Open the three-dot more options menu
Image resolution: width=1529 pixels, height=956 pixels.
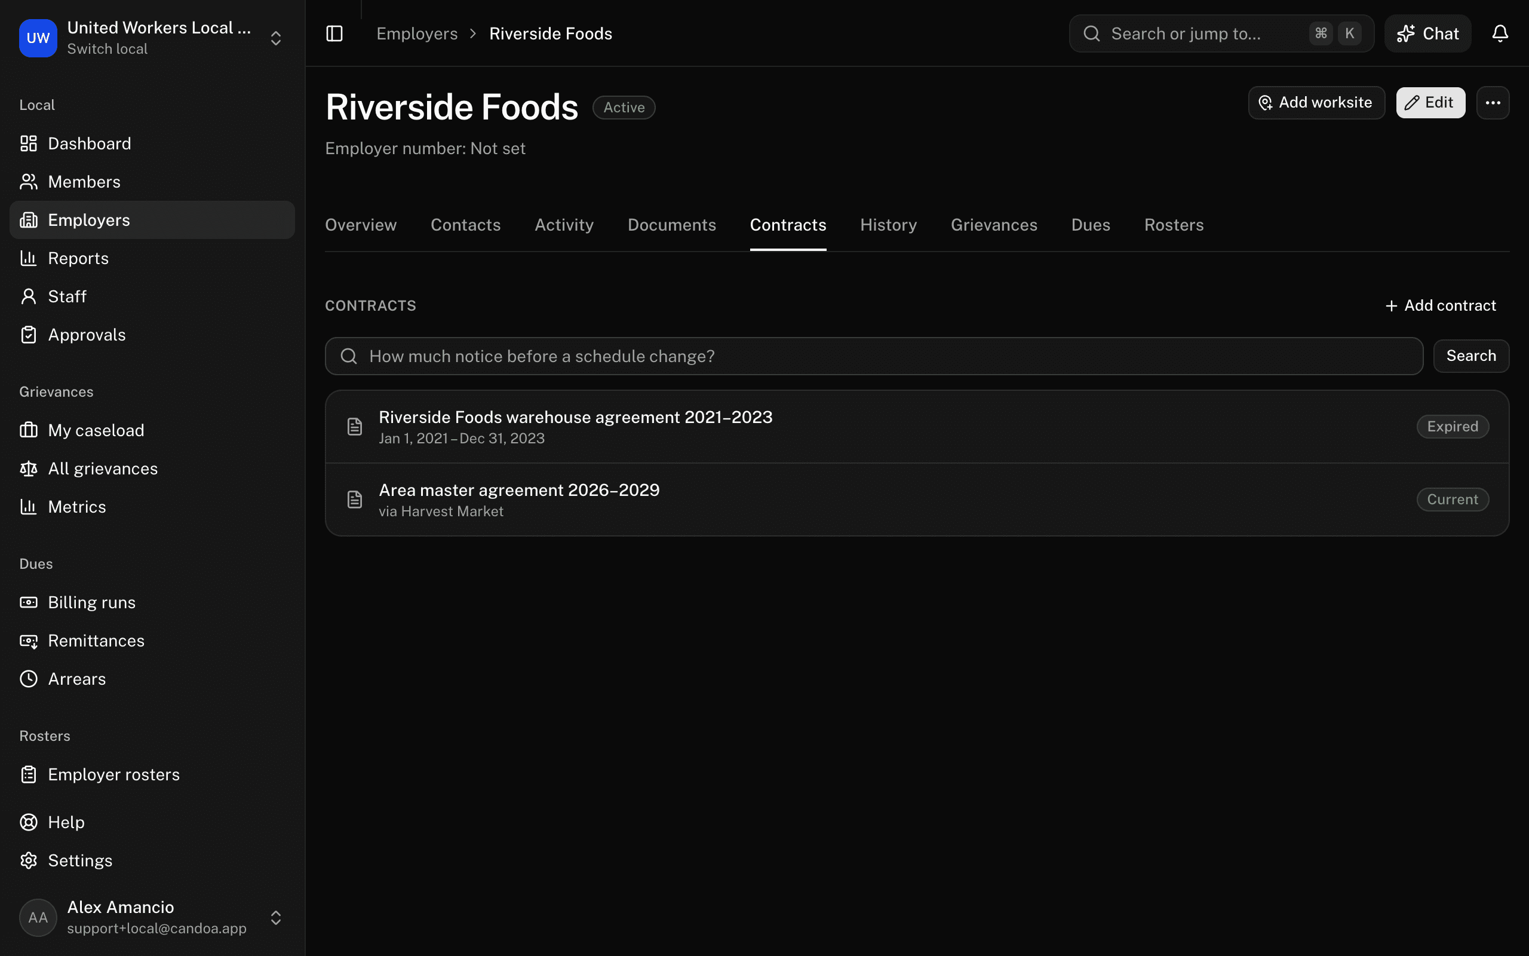pyautogui.click(x=1493, y=102)
